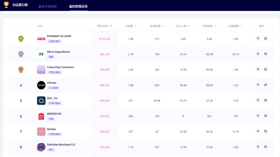This screenshot has width=280, height=157.
Task: Click the gold first-place rank badge
Action: point(21,39)
